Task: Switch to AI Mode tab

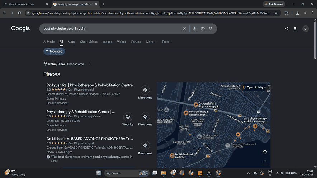Action: (x=49, y=42)
